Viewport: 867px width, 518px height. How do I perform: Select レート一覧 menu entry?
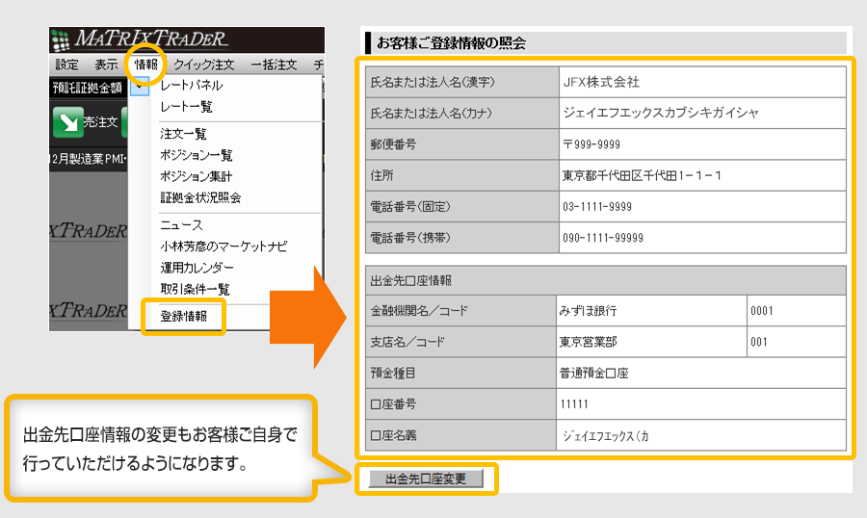coord(186,107)
